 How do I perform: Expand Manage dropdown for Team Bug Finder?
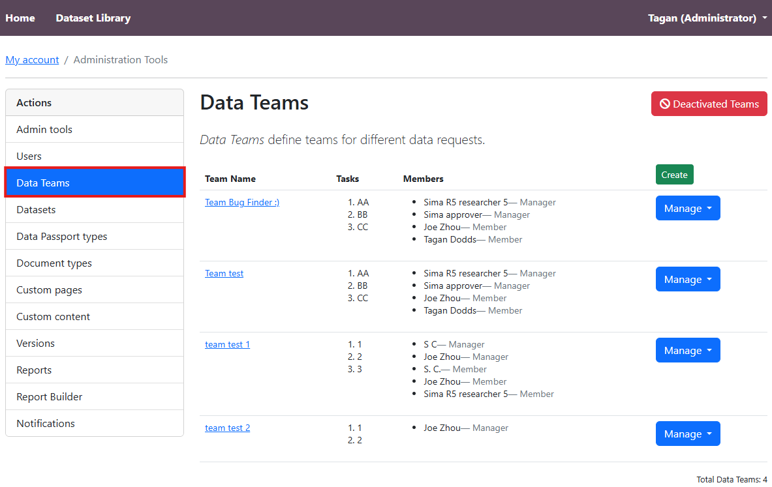[688, 209]
